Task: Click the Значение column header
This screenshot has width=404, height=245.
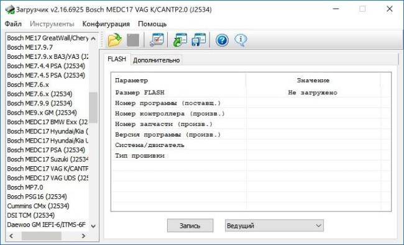Action: coord(313,81)
